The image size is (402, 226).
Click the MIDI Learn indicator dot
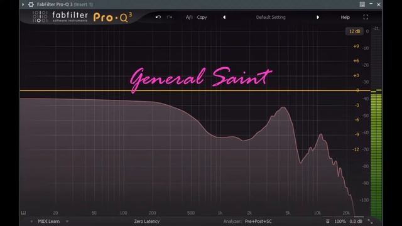tap(31, 222)
